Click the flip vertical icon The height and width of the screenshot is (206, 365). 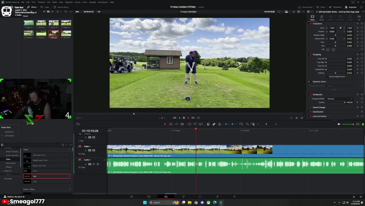333,49
